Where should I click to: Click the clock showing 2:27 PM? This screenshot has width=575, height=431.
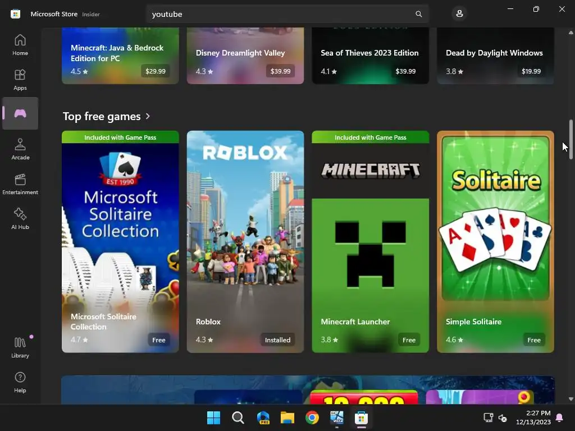(x=538, y=413)
